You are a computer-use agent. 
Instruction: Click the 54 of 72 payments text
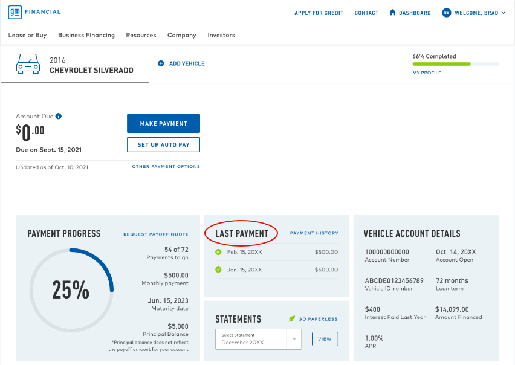[177, 250]
